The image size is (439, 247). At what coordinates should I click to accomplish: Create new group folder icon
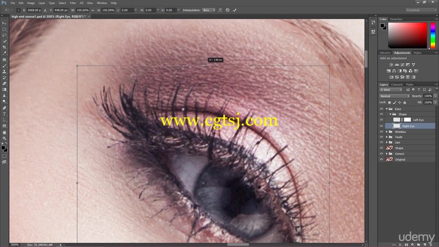click(419, 245)
